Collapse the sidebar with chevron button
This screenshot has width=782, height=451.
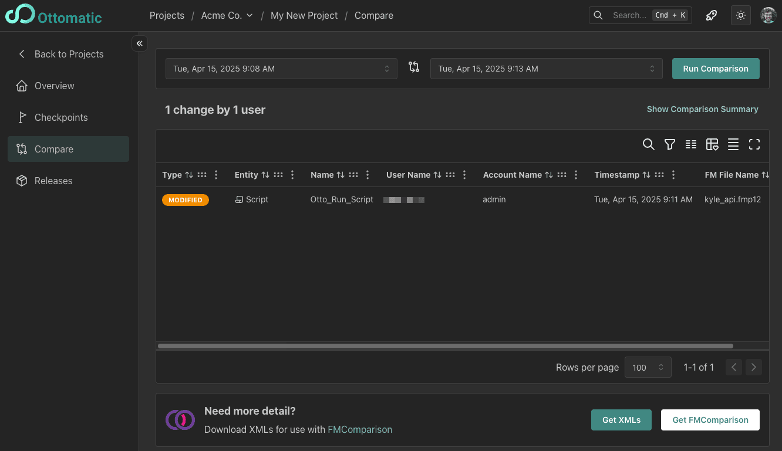click(x=140, y=43)
